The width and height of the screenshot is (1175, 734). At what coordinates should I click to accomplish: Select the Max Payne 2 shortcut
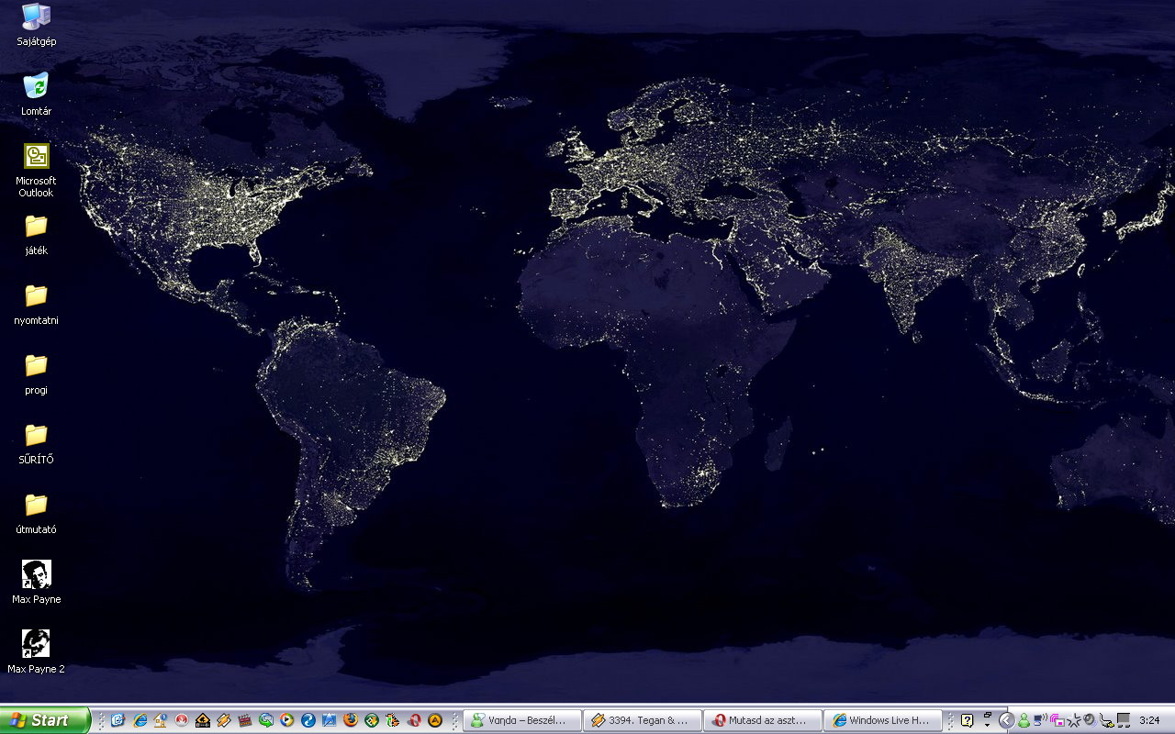pos(36,652)
